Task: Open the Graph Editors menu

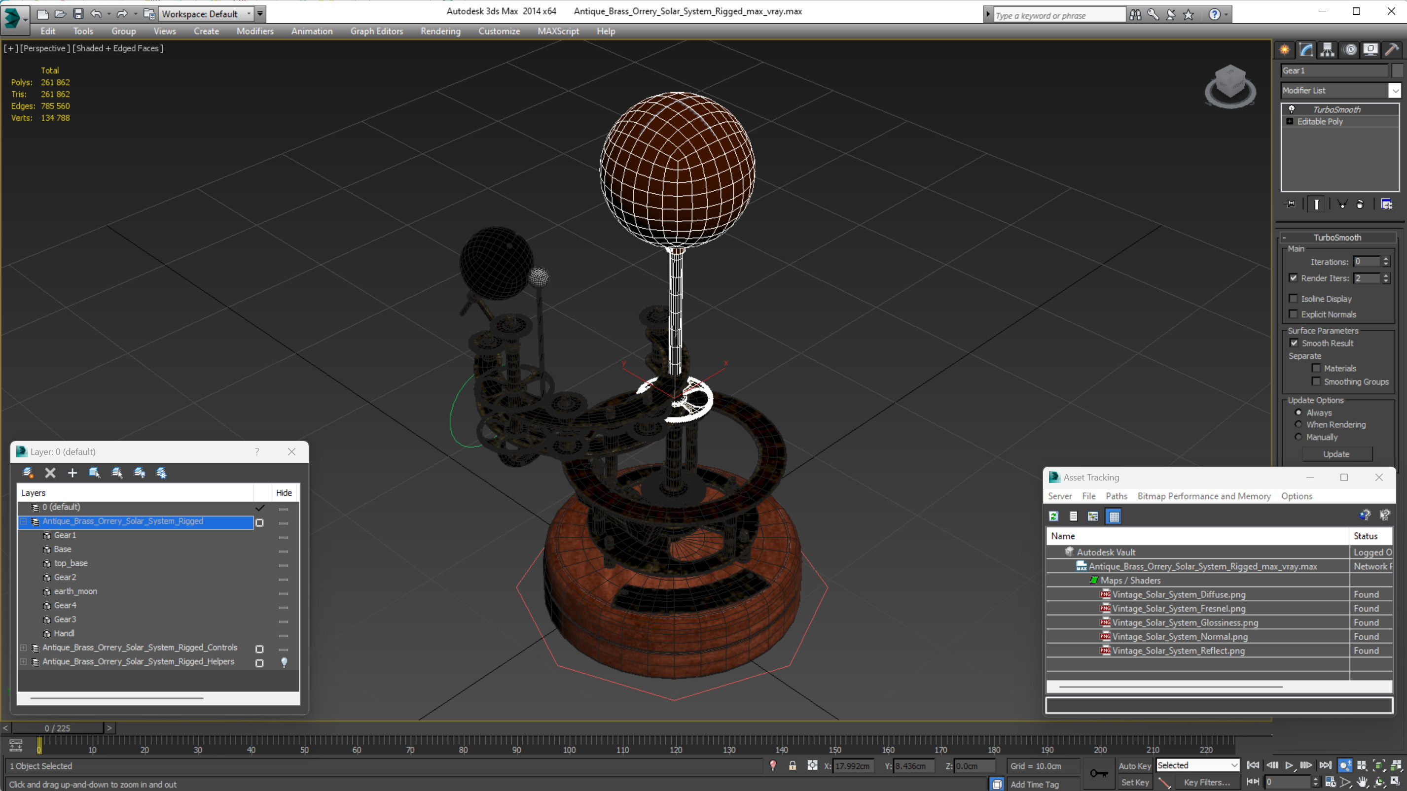Action: (376, 31)
